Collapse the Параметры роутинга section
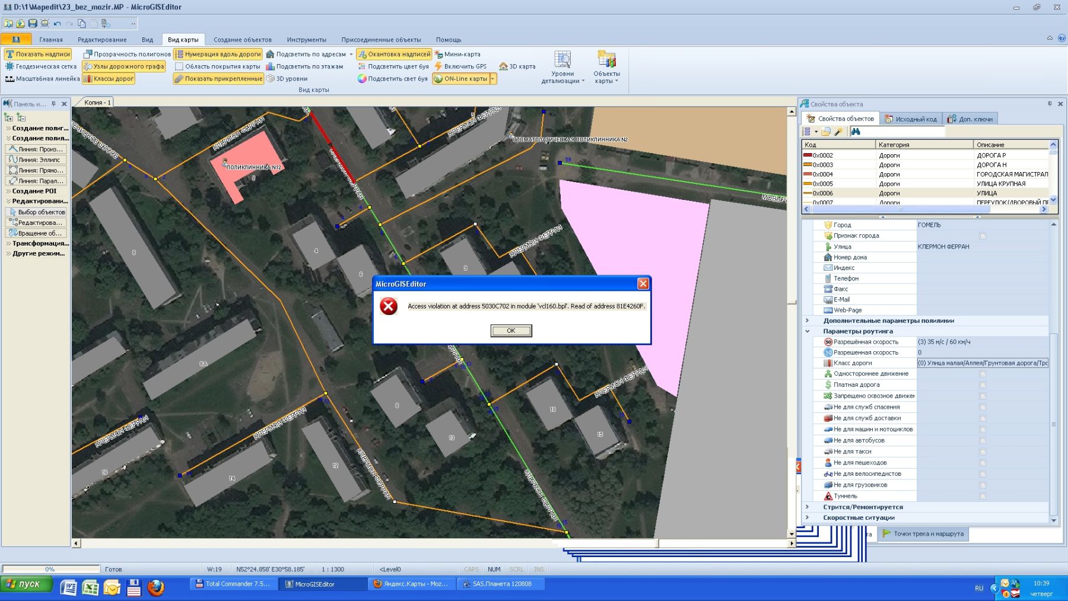The image size is (1068, 601). coord(807,331)
